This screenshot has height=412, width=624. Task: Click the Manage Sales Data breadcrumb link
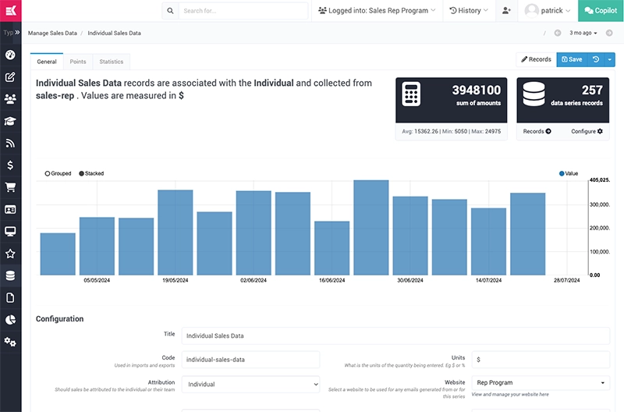point(52,34)
